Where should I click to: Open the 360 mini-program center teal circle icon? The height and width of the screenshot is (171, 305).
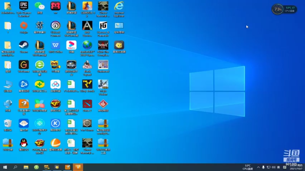tap(40, 127)
